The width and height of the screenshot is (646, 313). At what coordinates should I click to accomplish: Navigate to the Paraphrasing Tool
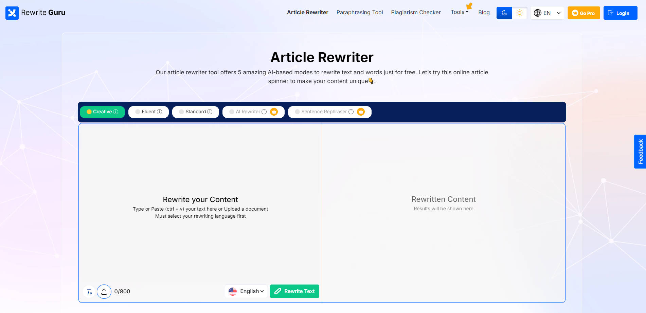tap(360, 12)
